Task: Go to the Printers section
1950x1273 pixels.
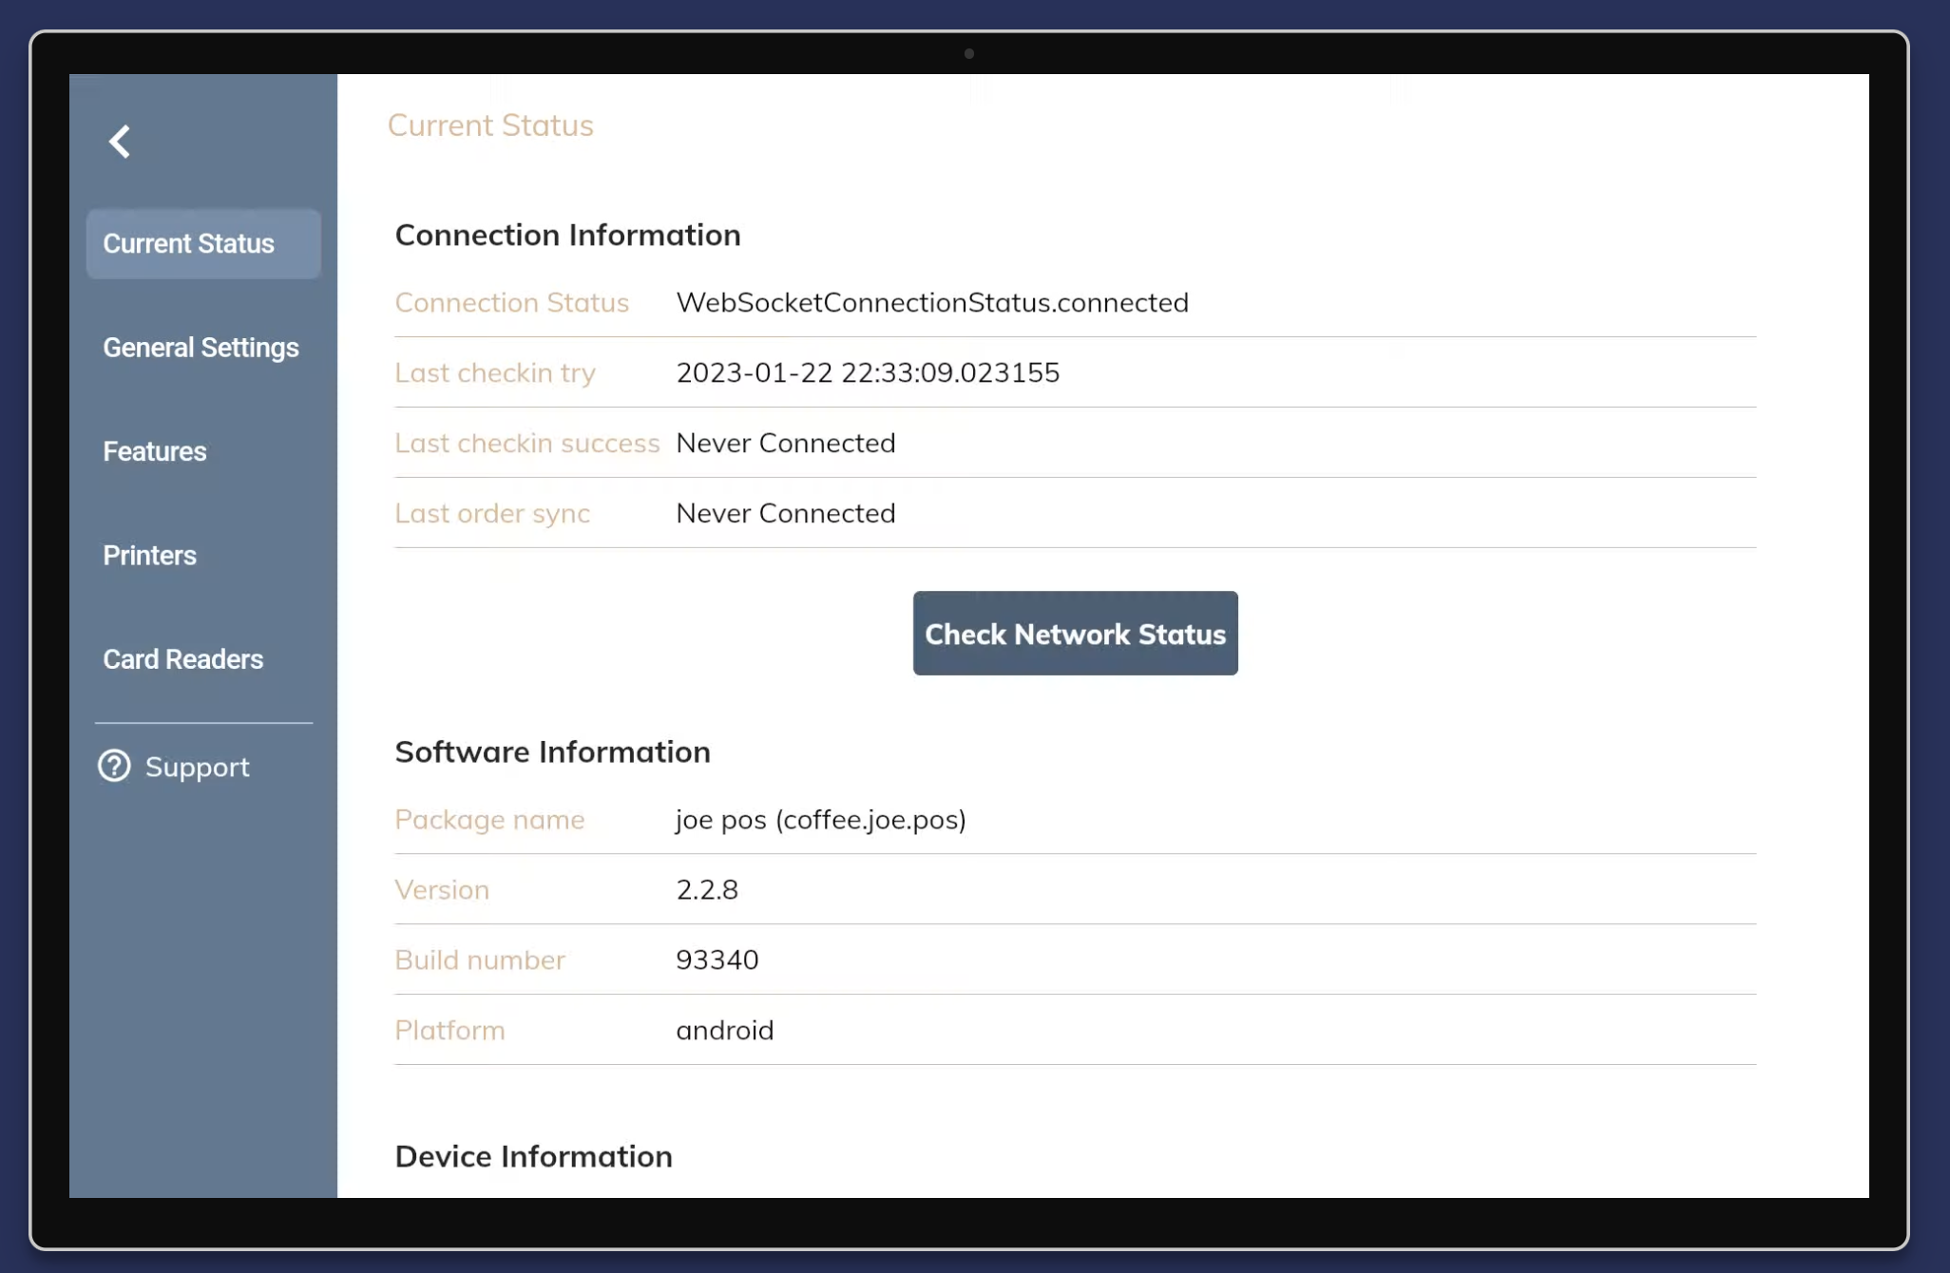Action: click(x=149, y=556)
